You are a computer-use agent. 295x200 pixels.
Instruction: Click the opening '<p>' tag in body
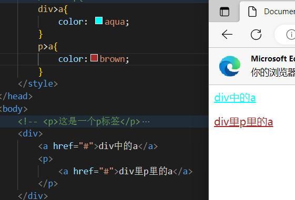tap(46, 159)
